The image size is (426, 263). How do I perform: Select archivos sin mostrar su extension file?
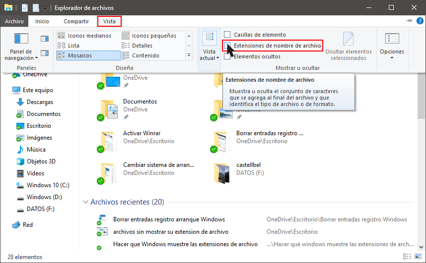171,232
